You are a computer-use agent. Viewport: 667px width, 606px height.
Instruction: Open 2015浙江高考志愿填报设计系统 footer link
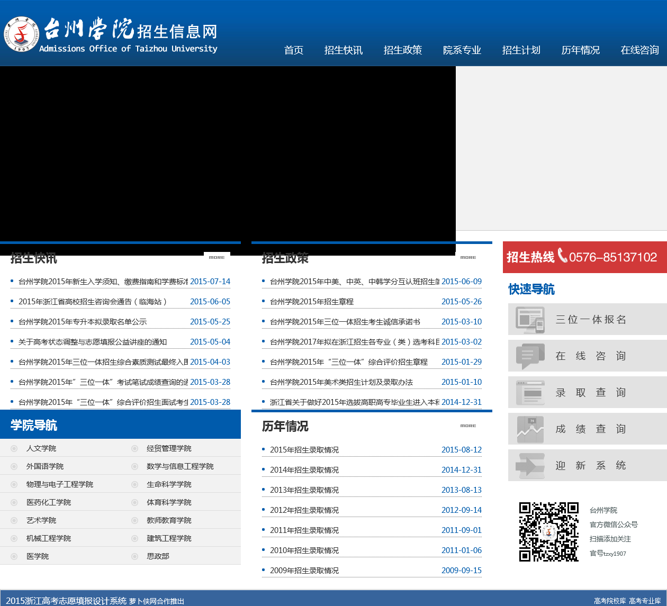point(66,601)
